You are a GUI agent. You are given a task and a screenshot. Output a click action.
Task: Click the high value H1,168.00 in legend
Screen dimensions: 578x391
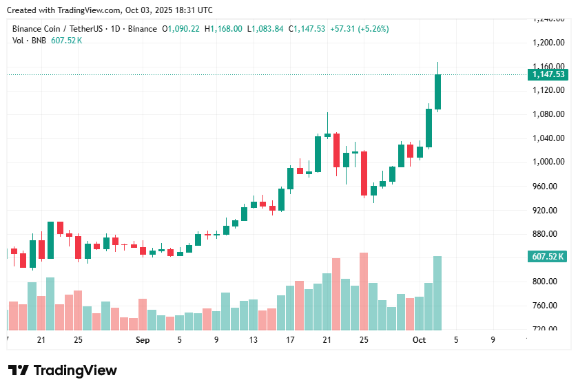coord(223,29)
